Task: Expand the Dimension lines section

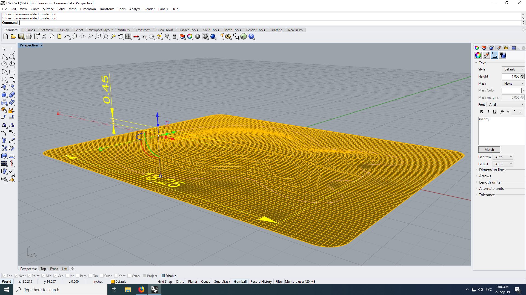Action: pos(492,170)
